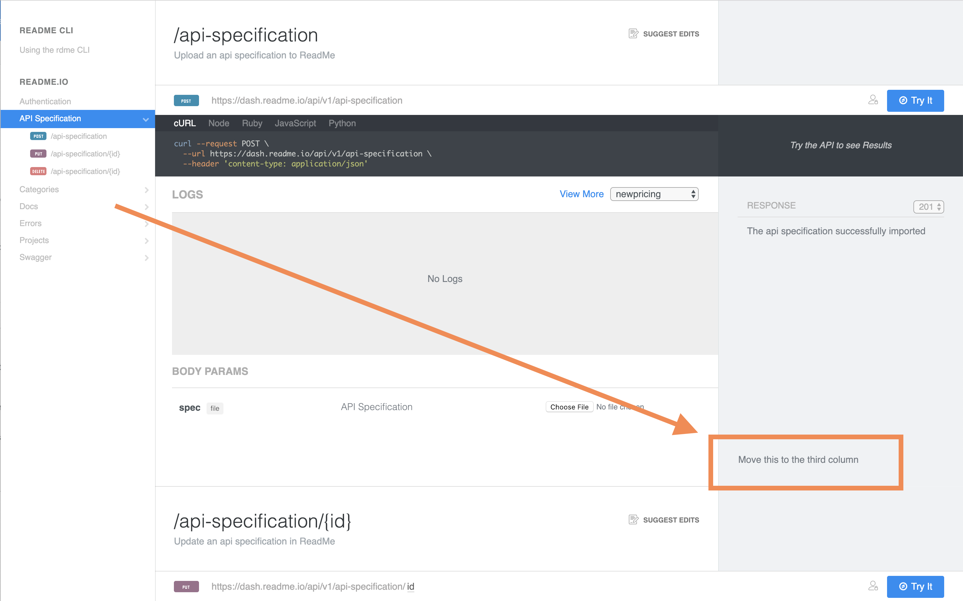Click the user lock icon beside the POST Try It button

pyautogui.click(x=873, y=100)
